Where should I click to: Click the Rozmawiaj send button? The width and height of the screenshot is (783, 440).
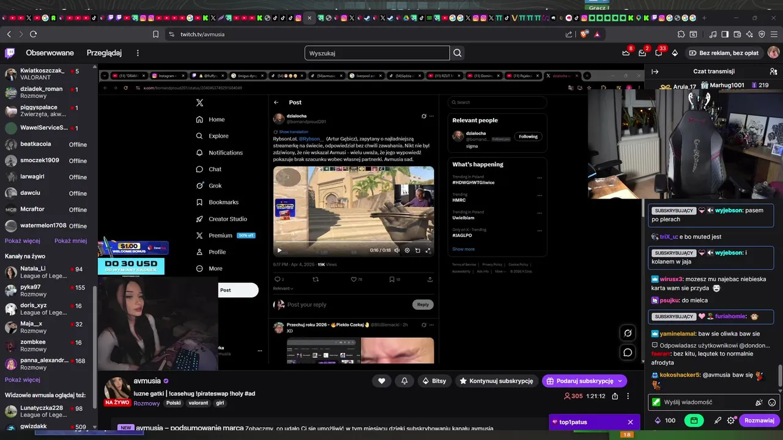[x=759, y=420]
